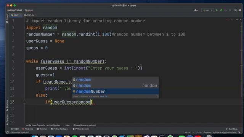The width and height of the screenshot is (244, 137).
Task: Toggle the fold marker on line 13
Action: coord(24,102)
